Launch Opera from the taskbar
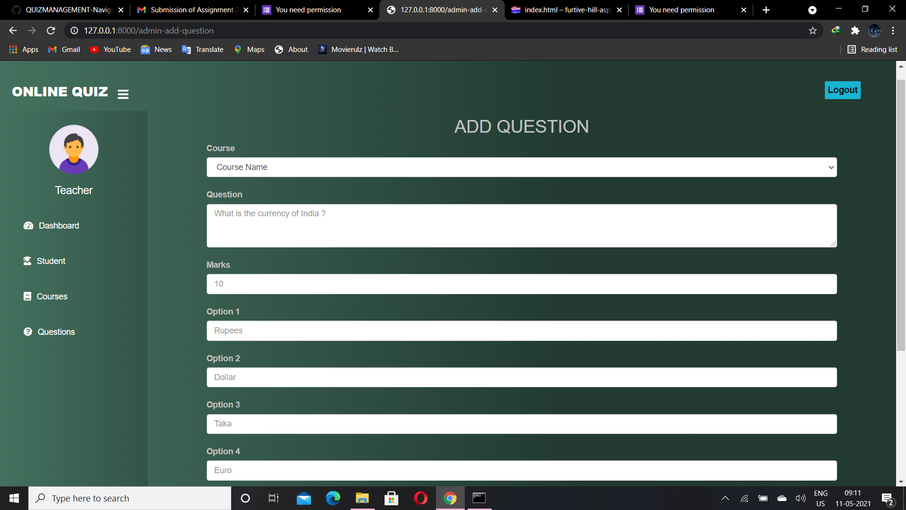 click(420, 498)
